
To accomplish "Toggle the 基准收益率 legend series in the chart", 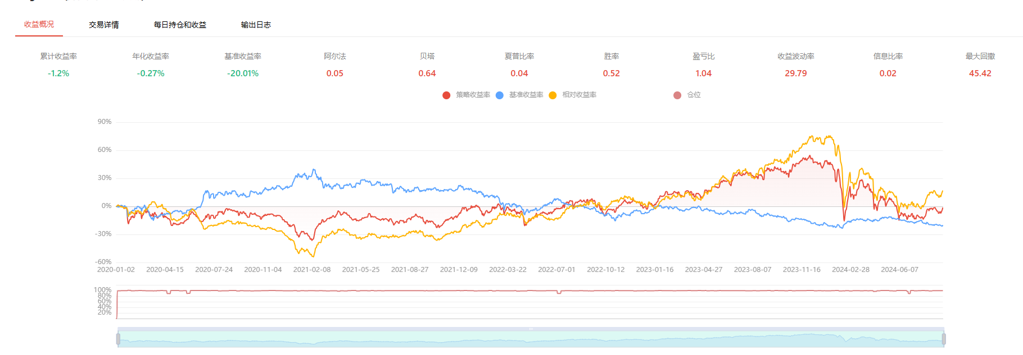I will tap(519, 95).
